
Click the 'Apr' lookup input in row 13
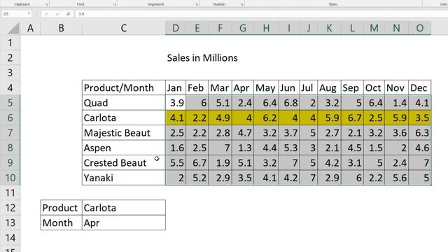point(124,223)
